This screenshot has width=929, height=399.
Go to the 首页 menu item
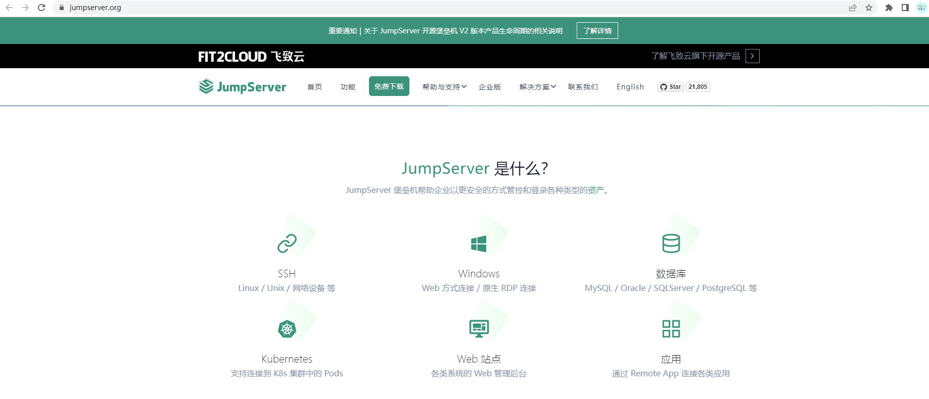[x=314, y=87]
